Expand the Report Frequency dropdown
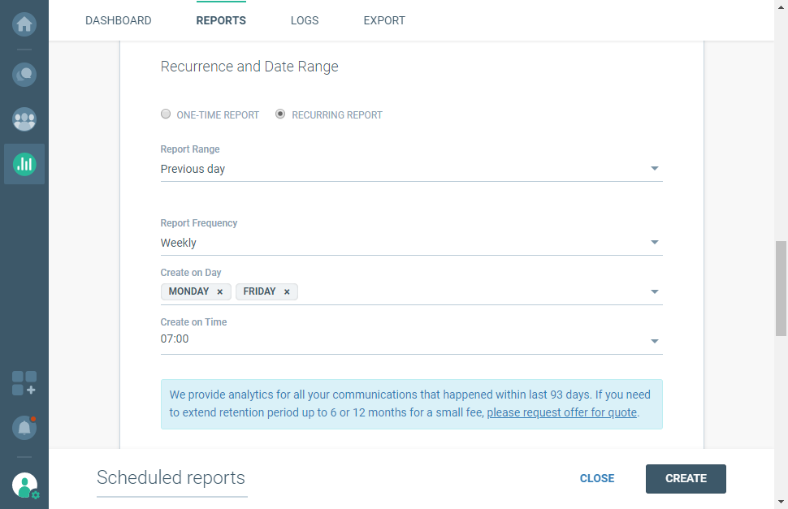This screenshot has height=509, width=788. tap(654, 243)
